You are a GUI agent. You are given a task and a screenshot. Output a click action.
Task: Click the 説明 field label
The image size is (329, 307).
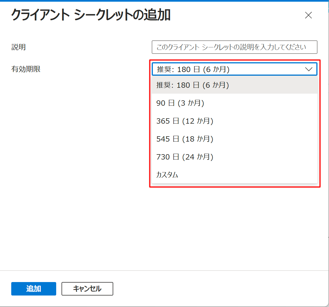19,47
